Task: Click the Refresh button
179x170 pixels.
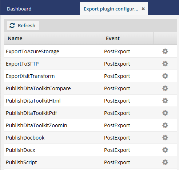Action: coord(23,25)
